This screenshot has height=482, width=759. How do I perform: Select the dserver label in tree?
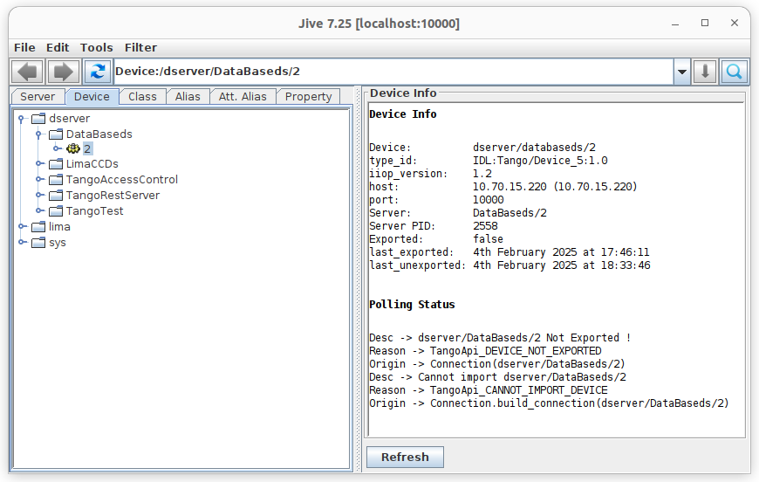coord(69,118)
